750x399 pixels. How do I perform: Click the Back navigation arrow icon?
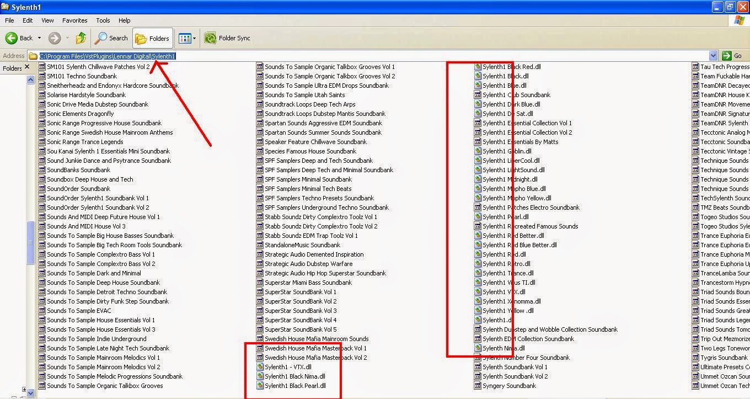tap(12, 38)
